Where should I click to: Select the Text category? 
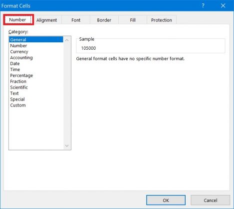click(x=14, y=94)
